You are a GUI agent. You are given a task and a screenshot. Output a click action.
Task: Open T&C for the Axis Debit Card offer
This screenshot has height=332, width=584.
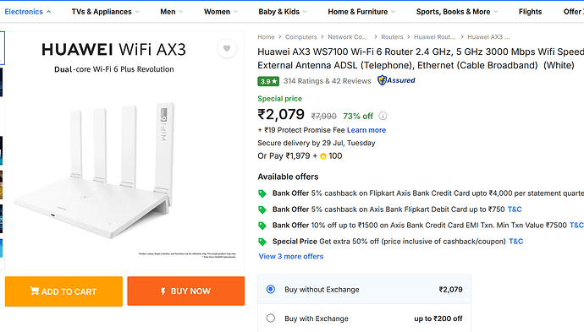click(515, 210)
